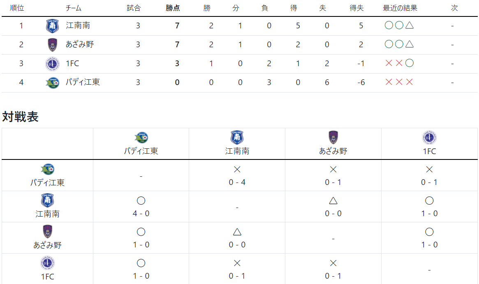Click the 対戦表 section heading
Screen dimensions: 479x284
[20, 117]
